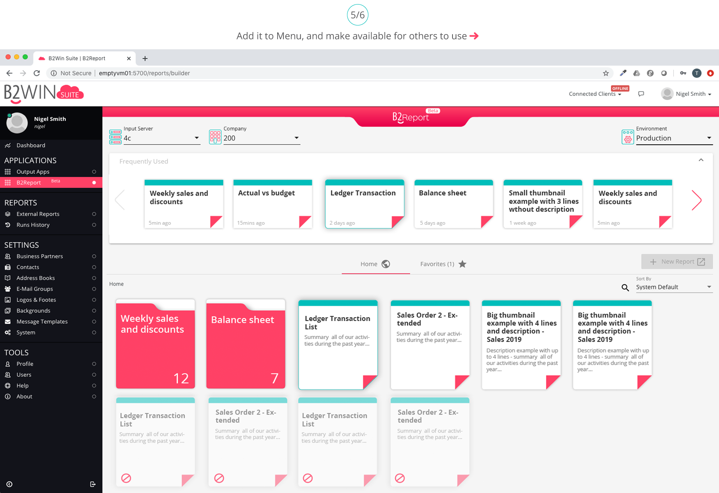The width and height of the screenshot is (719, 493).
Task: Click the Logos & Footes image icon
Action: pyautogui.click(x=8, y=300)
